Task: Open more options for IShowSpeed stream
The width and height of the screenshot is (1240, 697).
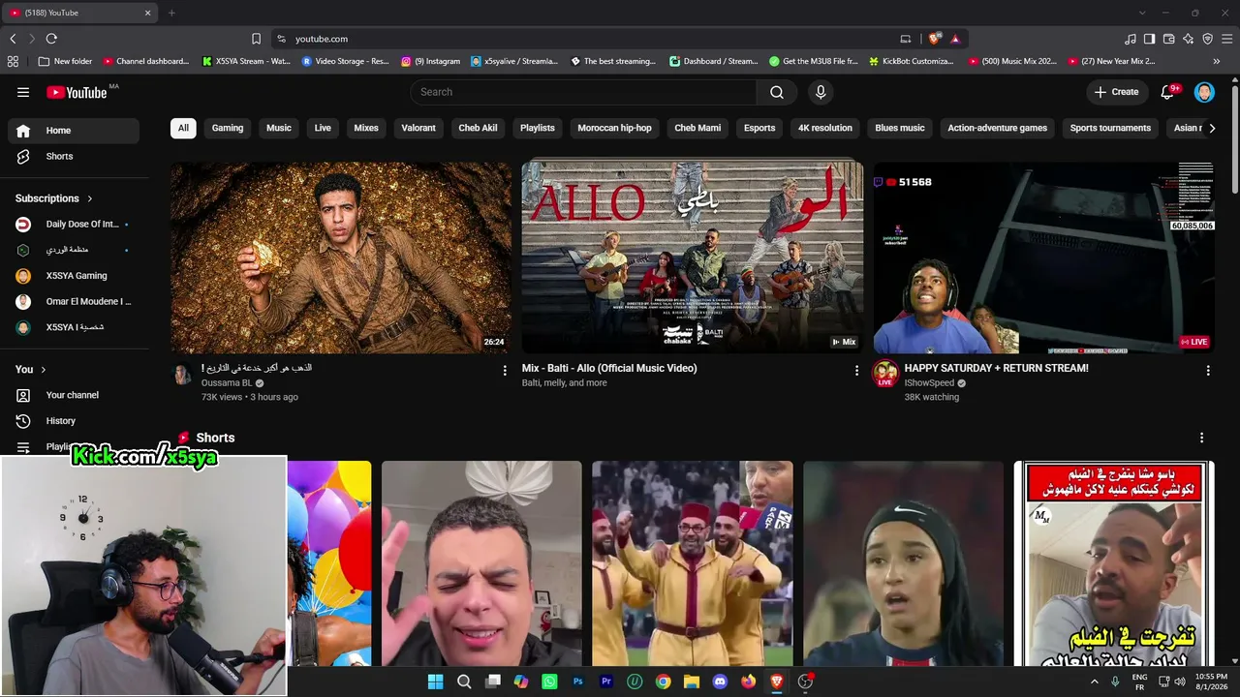Action: pos(1208,370)
